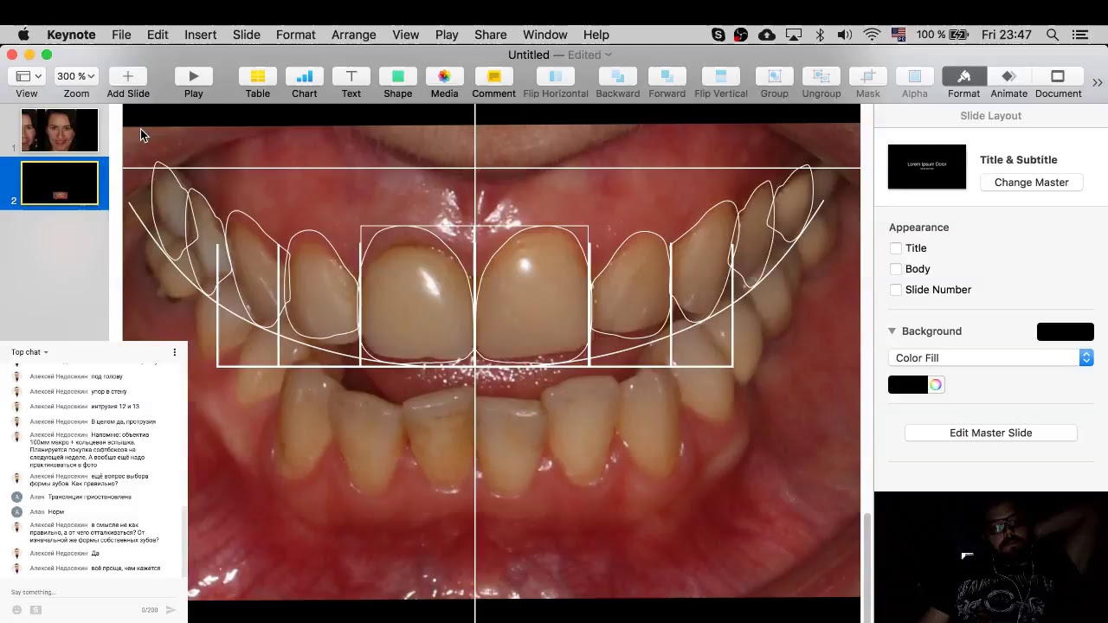Click the Wi-Fi status icon
The image size is (1108, 623).
tap(872, 35)
